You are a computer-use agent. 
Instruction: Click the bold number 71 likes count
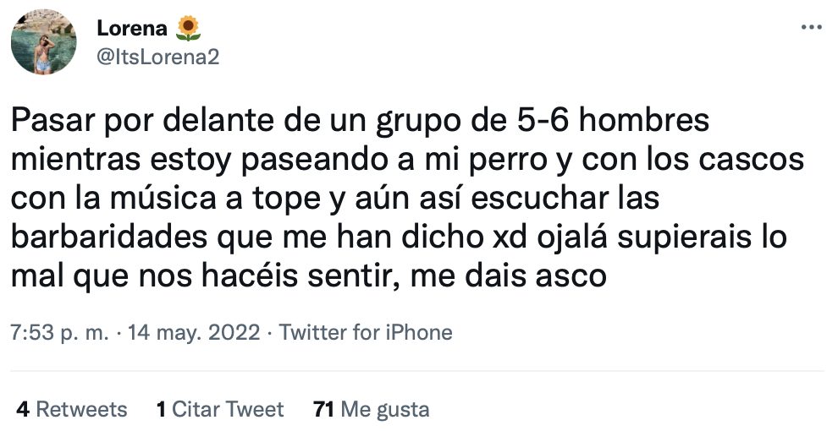(x=323, y=410)
